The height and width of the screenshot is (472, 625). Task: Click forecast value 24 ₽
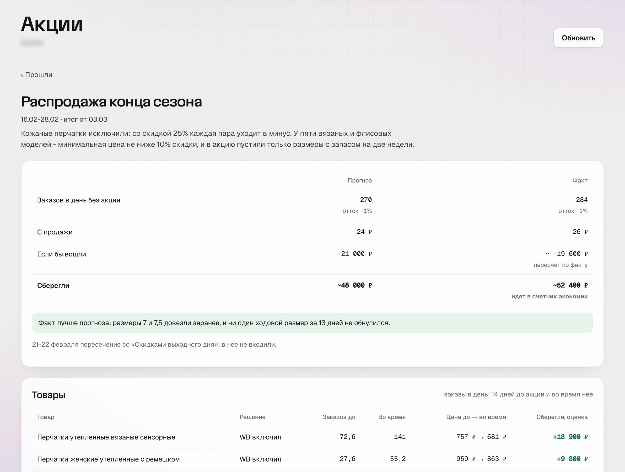click(364, 232)
